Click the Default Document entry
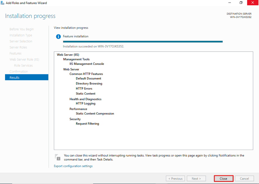The width and height of the screenshot is (259, 184). 88,79
